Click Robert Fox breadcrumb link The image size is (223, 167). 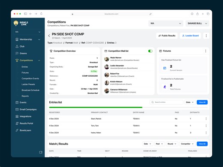[x=65, y=26]
